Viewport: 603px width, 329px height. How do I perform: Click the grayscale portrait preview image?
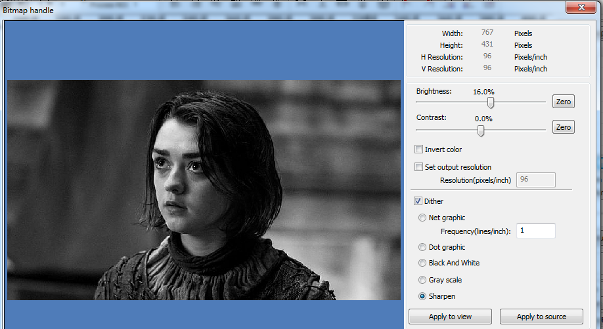pos(204,190)
